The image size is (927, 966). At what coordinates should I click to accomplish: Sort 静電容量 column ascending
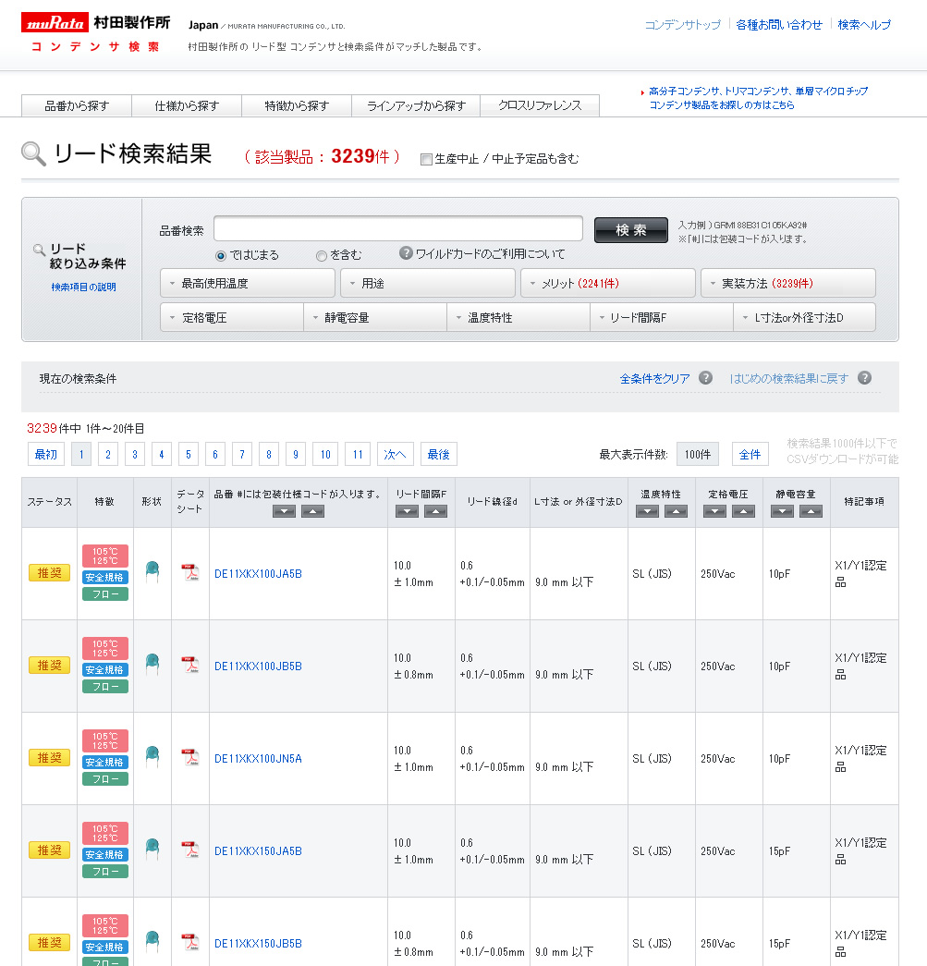pyautogui.click(x=811, y=511)
